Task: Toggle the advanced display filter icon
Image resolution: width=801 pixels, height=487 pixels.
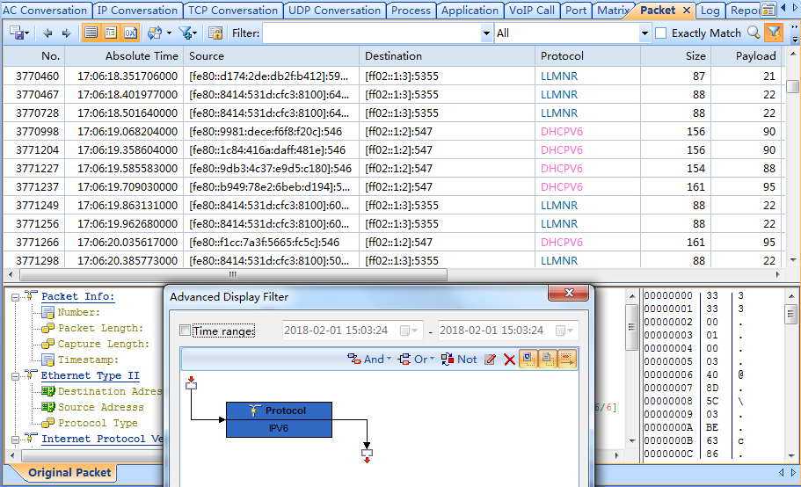Action: tap(774, 33)
